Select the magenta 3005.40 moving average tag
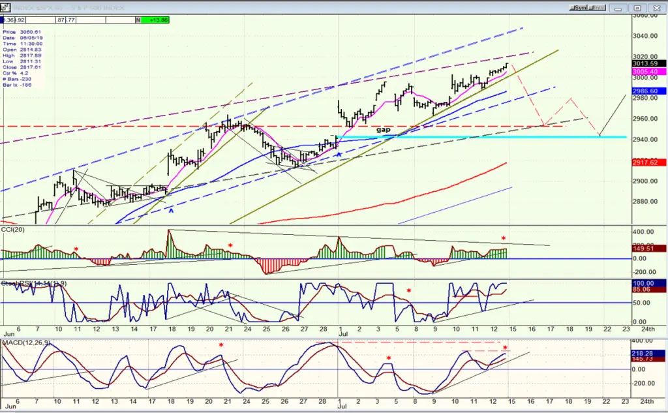Viewport: 668px width, 413px height. pyautogui.click(x=649, y=72)
